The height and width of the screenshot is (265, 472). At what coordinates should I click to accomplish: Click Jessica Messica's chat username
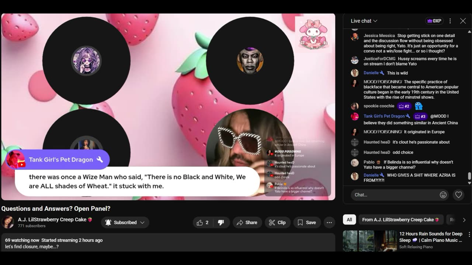tap(379, 36)
